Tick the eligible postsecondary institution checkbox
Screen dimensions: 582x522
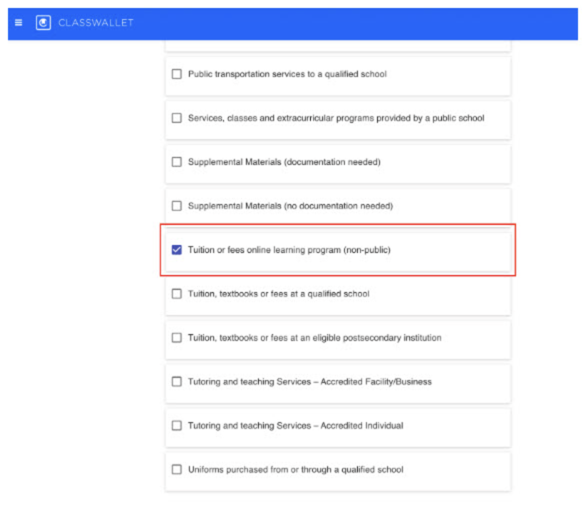click(x=176, y=337)
